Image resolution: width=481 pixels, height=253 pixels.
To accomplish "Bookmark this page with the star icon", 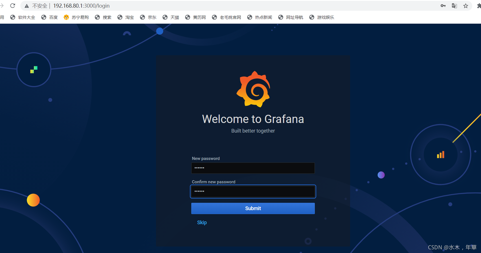I will point(466,6).
